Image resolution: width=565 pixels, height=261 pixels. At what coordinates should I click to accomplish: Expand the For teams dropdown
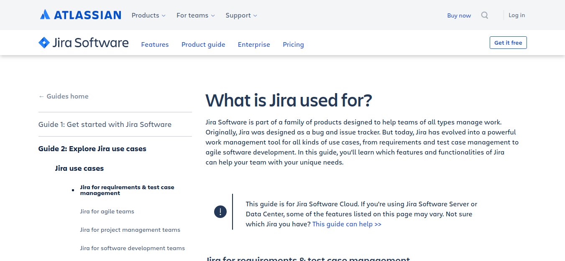tap(196, 15)
